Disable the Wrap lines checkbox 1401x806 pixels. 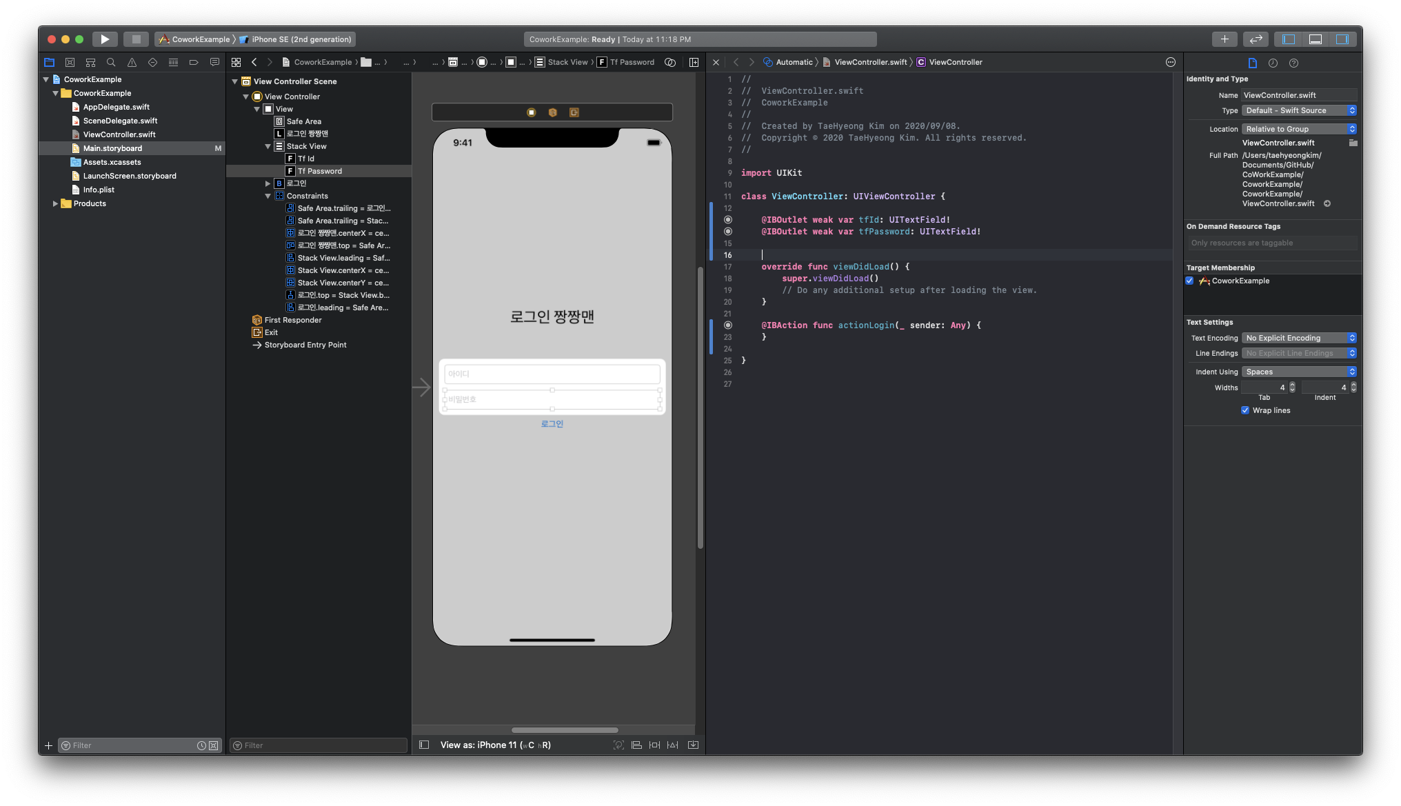point(1245,410)
